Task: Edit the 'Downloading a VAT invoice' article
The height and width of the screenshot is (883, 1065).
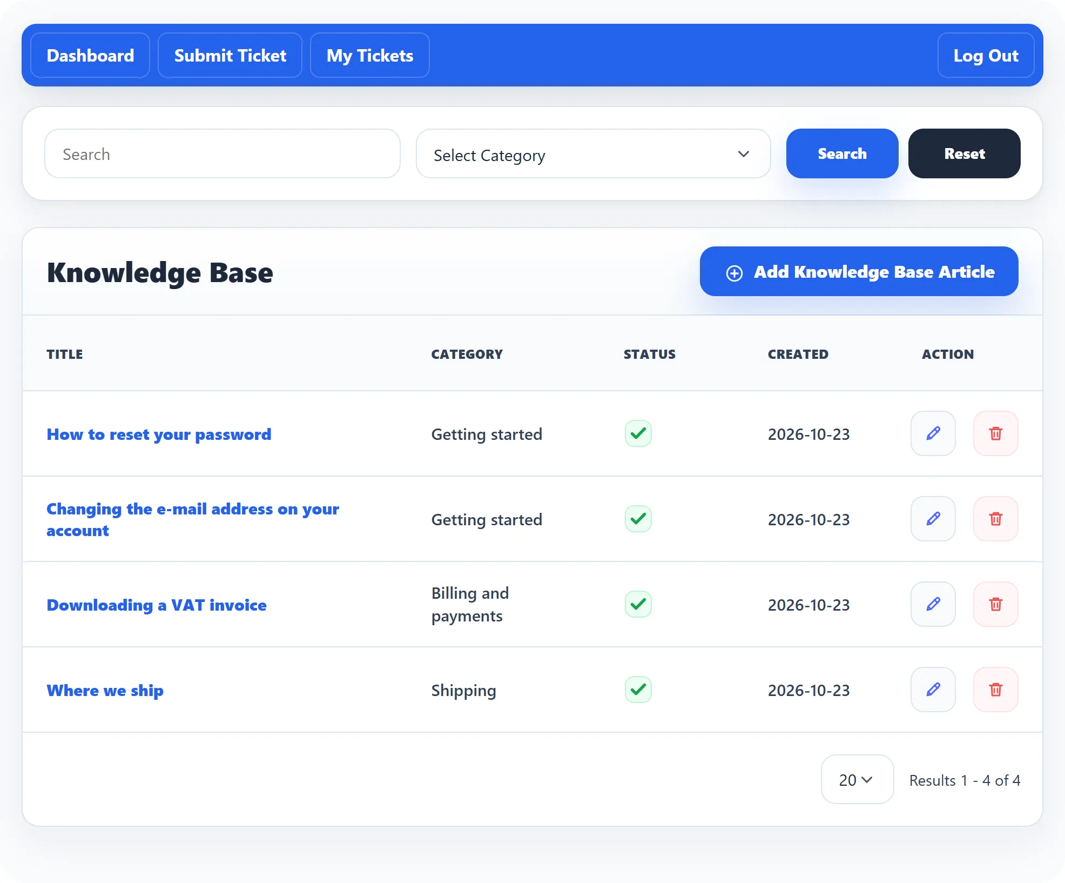Action: (933, 604)
